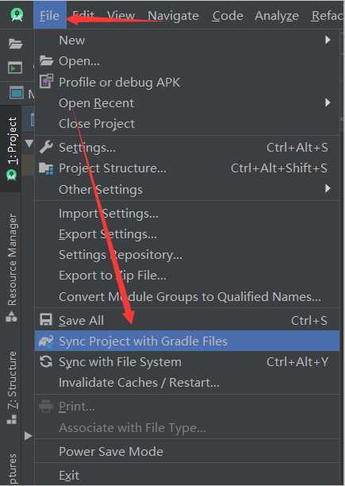Screen dimensions: 345x486
Task: Open the 1: Project side tab
Action: coord(12,148)
